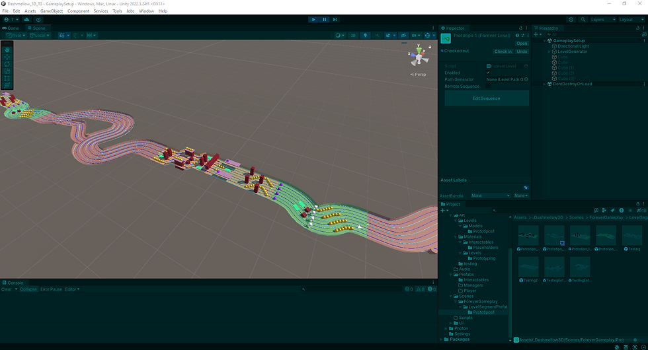Select the Hand view tool
The height and width of the screenshot is (350, 648).
(x=7, y=50)
